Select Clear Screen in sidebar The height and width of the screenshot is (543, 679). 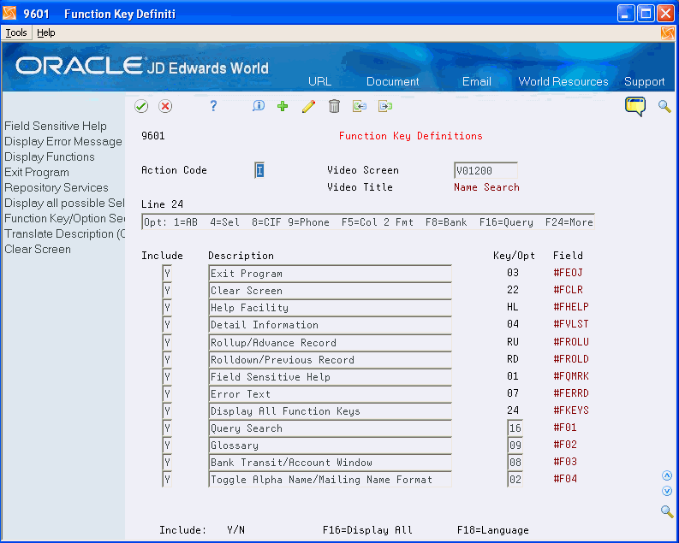[38, 250]
